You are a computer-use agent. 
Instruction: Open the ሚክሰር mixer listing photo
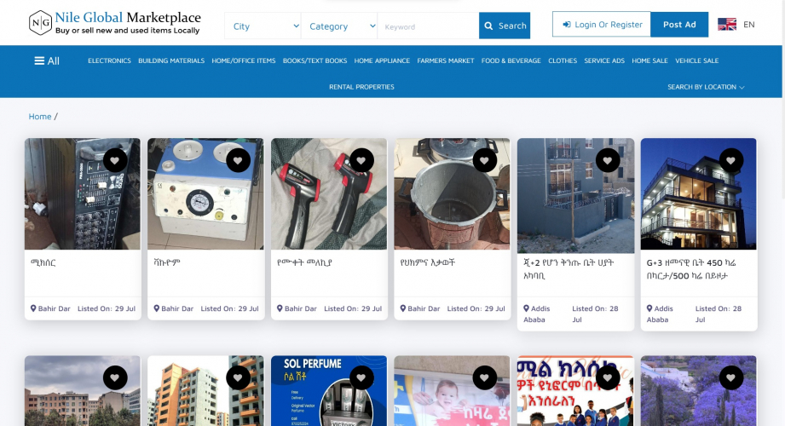[x=83, y=193]
